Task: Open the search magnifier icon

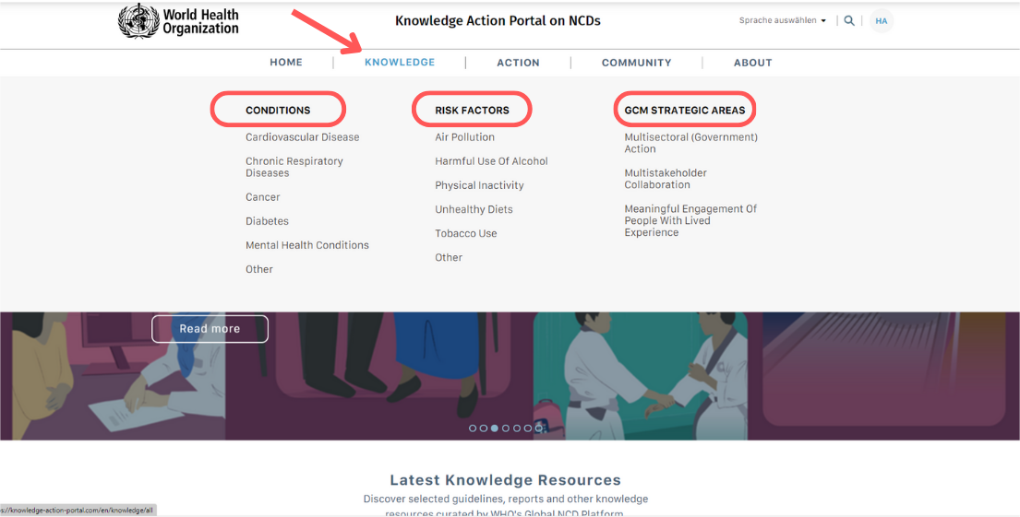Action: [849, 21]
